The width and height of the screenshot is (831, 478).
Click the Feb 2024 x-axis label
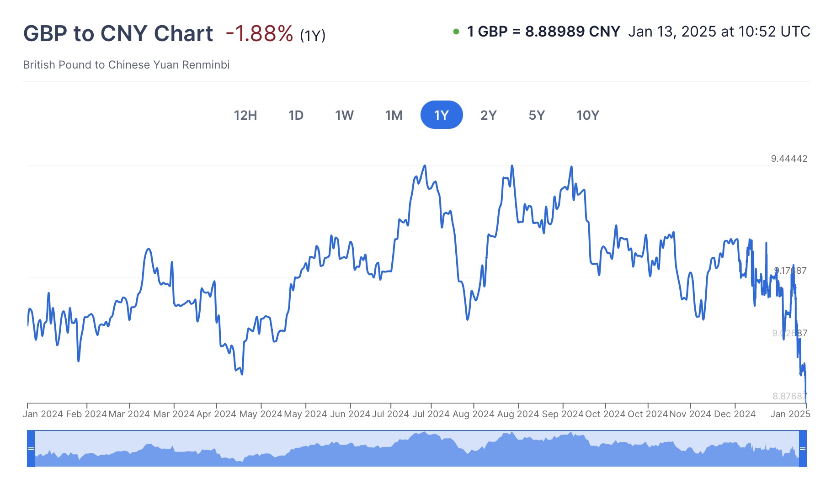click(86, 414)
